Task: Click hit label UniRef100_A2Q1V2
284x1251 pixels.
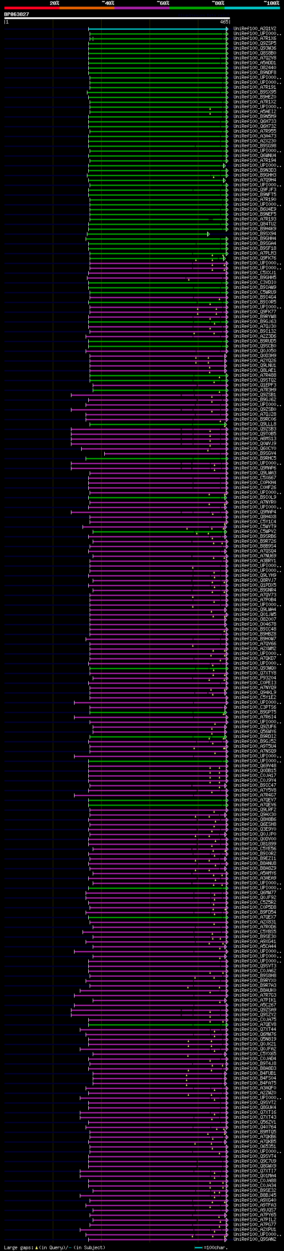Action: [255, 29]
